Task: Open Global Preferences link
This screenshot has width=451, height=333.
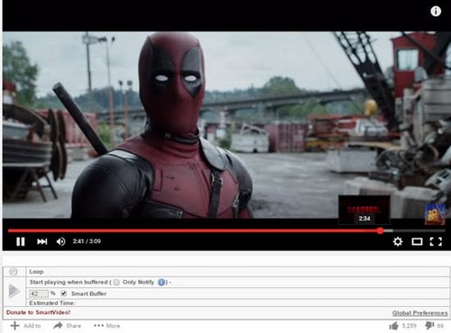Action: [x=419, y=313]
